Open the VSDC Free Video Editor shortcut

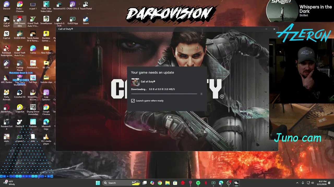coord(46,7)
